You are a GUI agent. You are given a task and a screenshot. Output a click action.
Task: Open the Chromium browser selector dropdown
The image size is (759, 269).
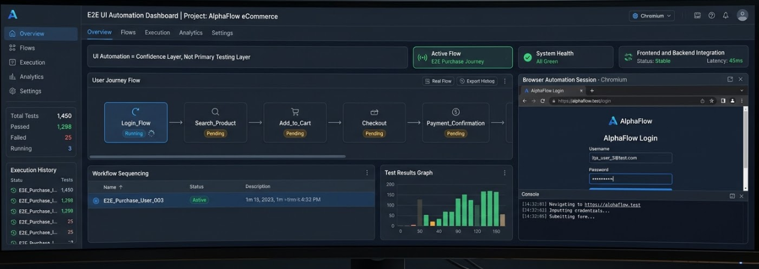[x=651, y=16]
